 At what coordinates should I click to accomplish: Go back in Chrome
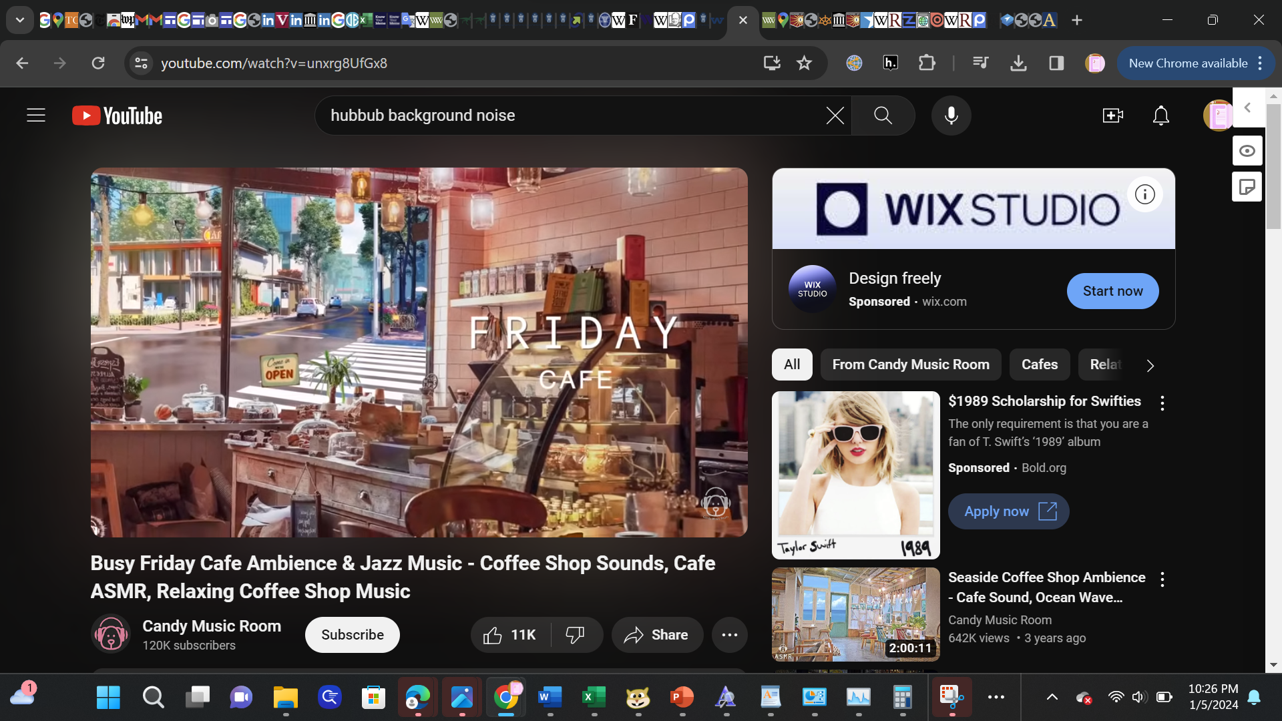click(x=22, y=63)
